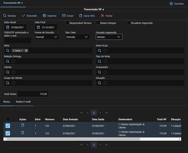
Task: Toggle the Nota Fiscal filter checkbox
Action: coord(105,50)
